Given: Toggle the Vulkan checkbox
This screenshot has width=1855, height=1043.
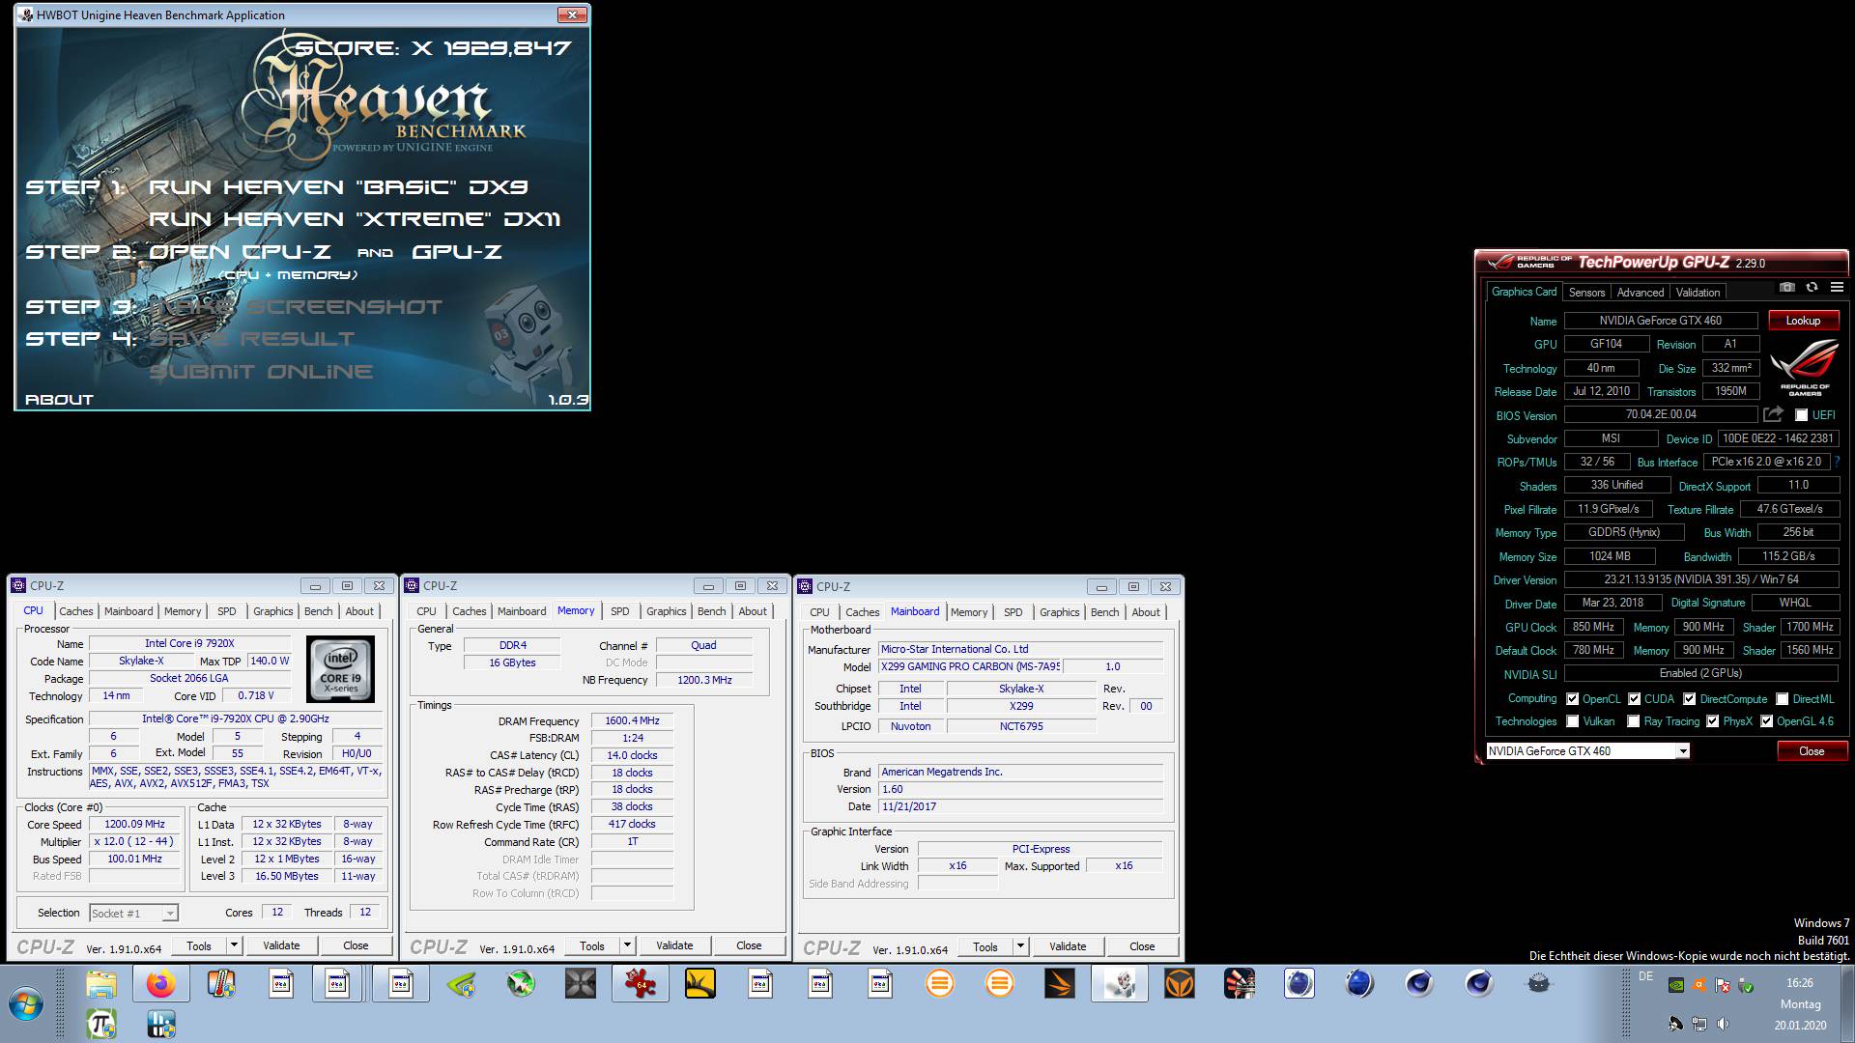Looking at the screenshot, I should pos(1572,721).
